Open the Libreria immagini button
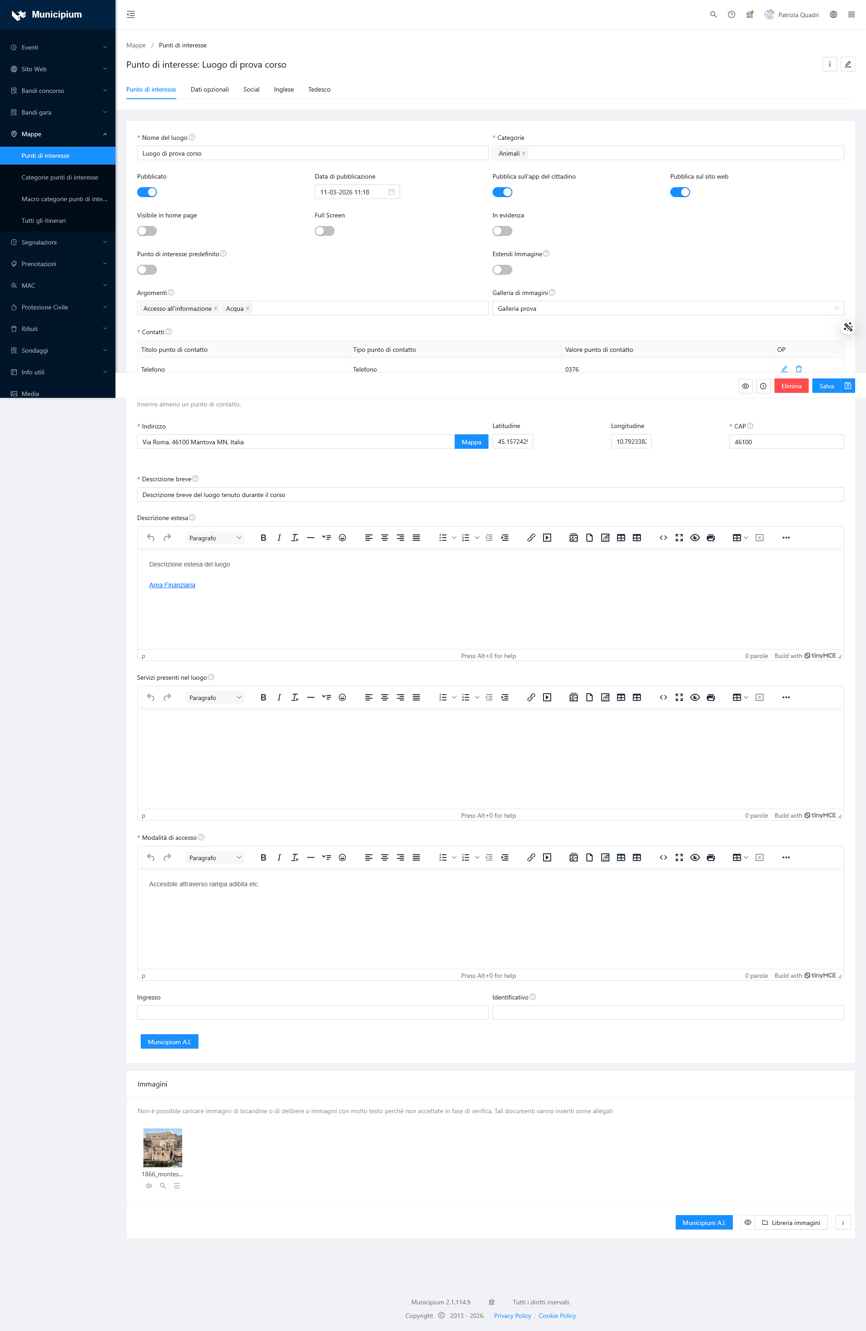Screen dimensions: 866x1331 tap(791, 1222)
